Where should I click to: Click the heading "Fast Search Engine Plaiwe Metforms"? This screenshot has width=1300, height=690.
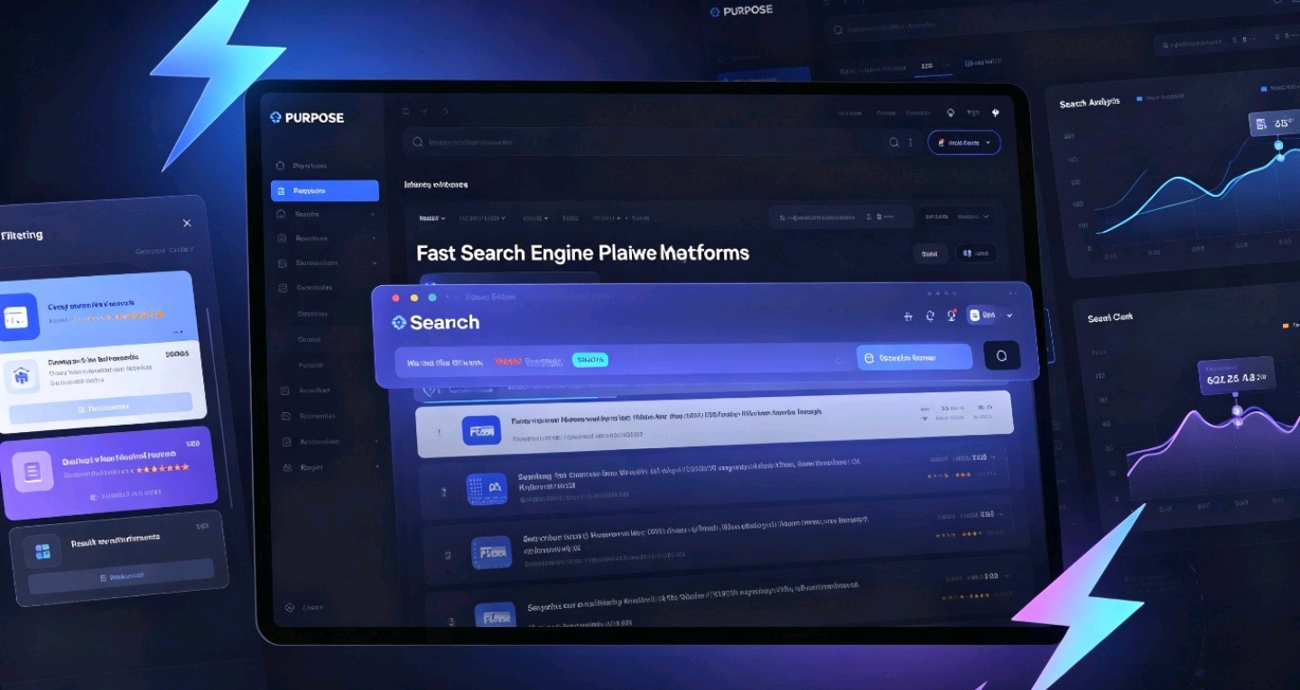click(x=582, y=253)
